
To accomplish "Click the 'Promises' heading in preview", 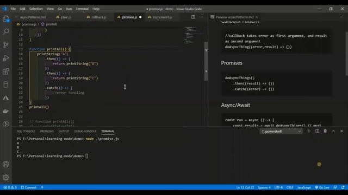I will pos(232,63).
